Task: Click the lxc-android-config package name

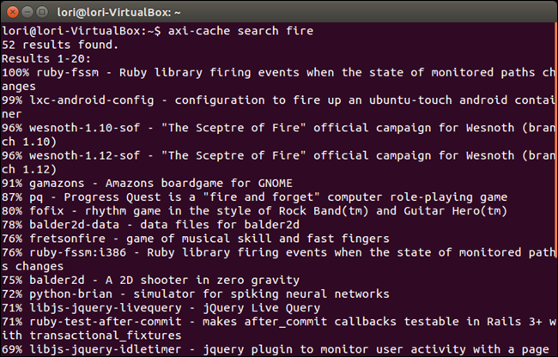Action: (92, 100)
